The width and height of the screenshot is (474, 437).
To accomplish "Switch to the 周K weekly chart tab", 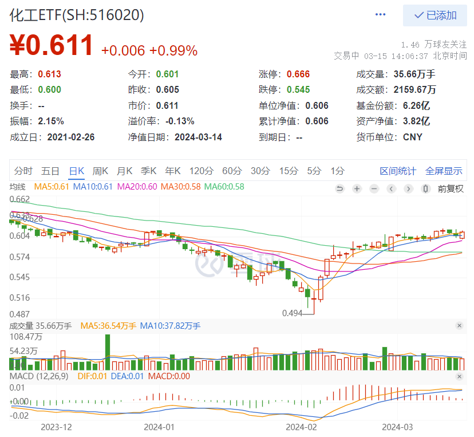I will tap(101, 171).
